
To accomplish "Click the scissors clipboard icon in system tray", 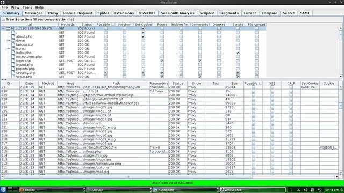I will click(x=298, y=190).
